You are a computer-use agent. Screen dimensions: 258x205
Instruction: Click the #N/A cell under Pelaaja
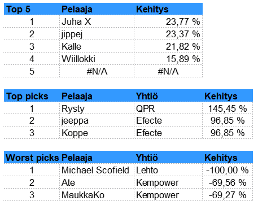[97, 71]
